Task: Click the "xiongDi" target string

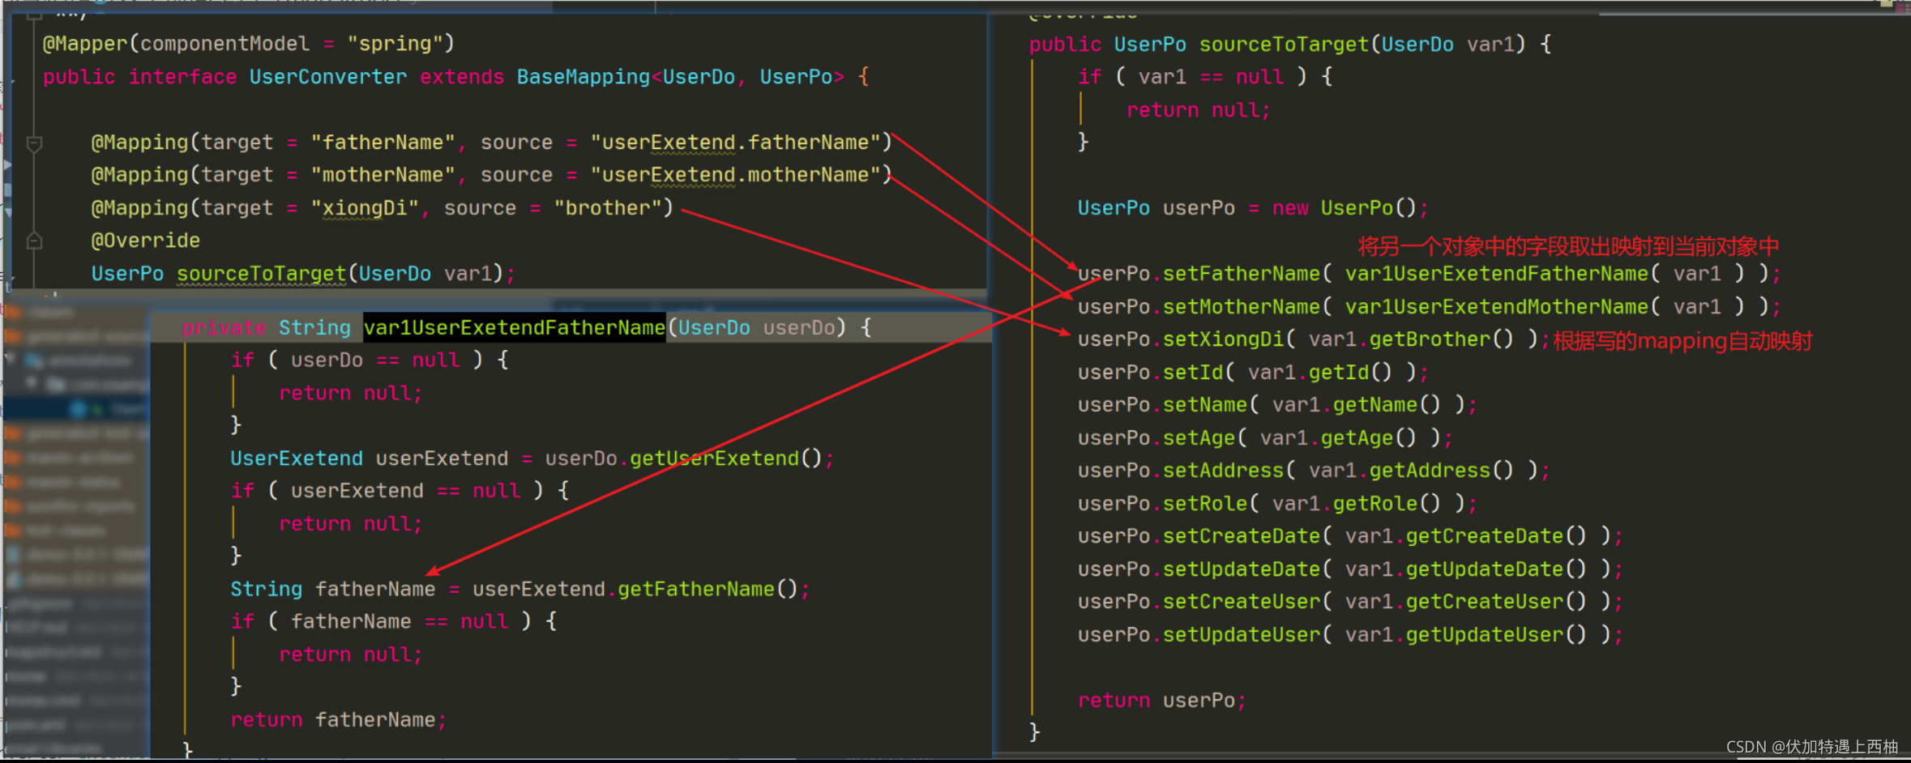Action: [365, 208]
